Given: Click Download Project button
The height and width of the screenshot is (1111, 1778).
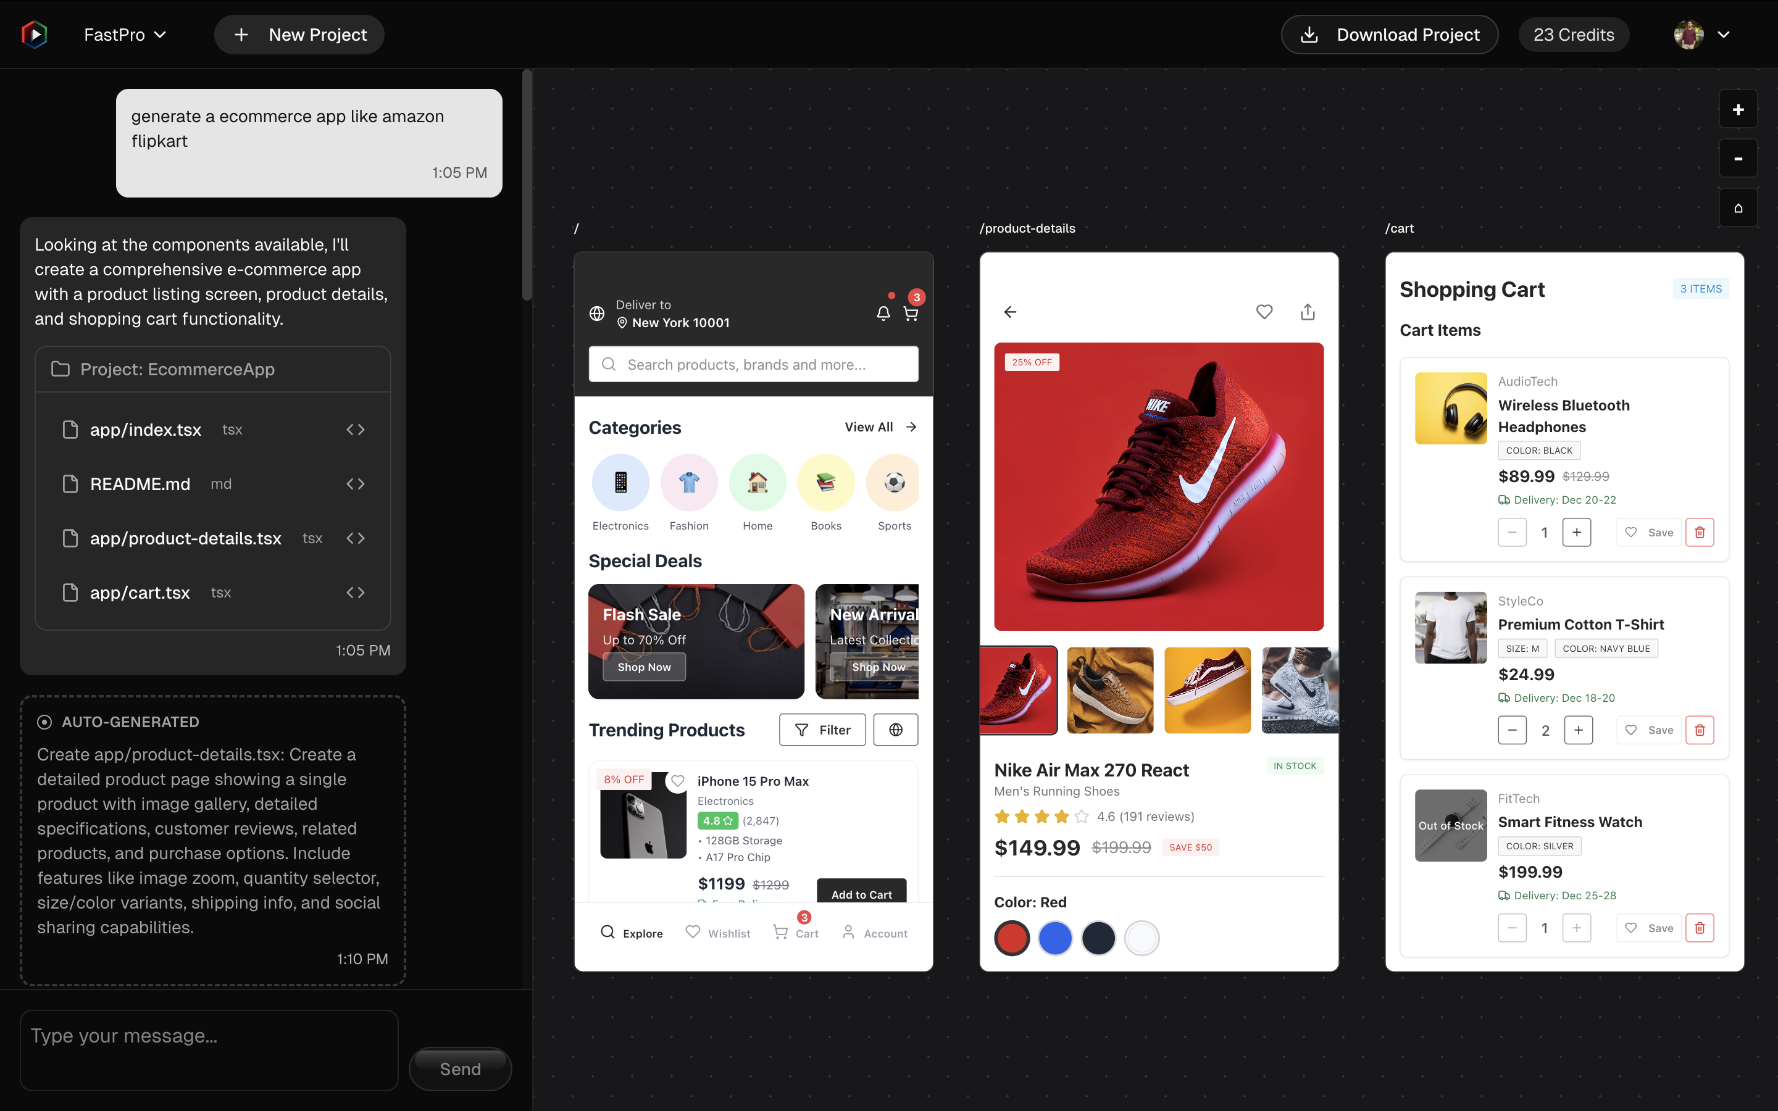Looking at the screenshot, I should click(1389, 35).
